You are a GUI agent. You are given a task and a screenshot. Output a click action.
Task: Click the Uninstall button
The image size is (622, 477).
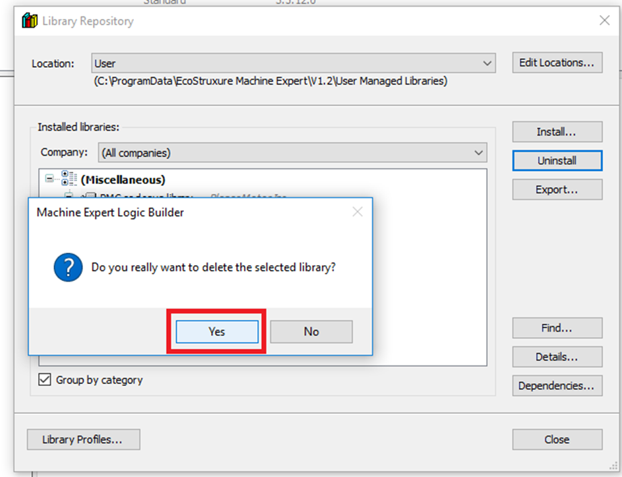coord(557,160)
